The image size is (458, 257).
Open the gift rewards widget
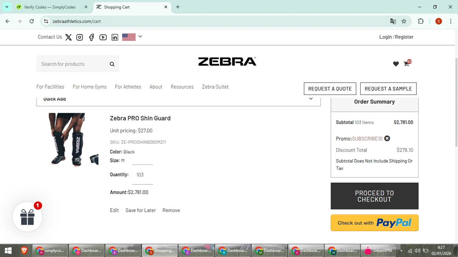pos(27,217)
